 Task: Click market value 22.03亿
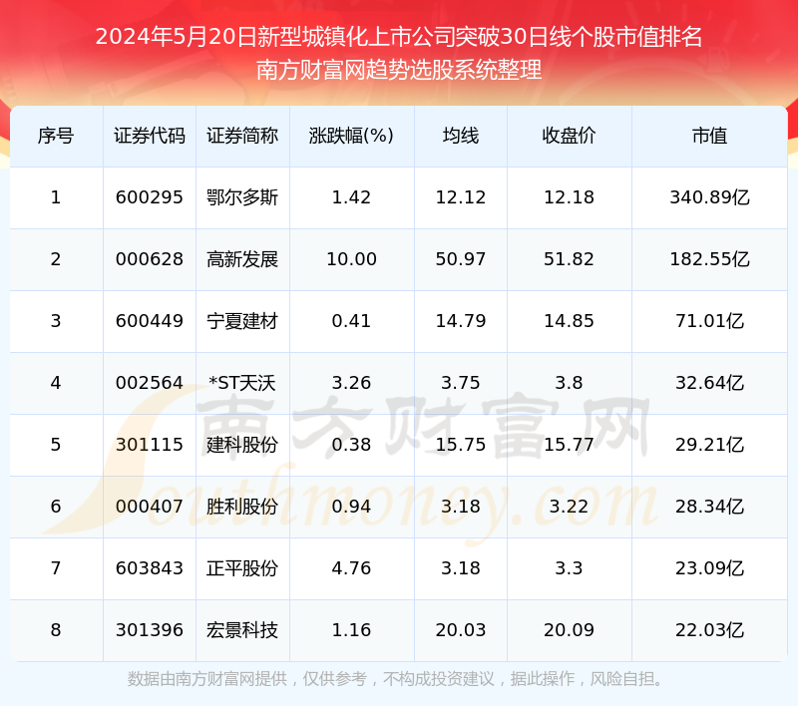[709, 630]
